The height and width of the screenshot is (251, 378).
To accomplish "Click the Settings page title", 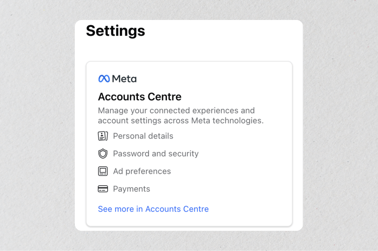I will click(115, 31).
